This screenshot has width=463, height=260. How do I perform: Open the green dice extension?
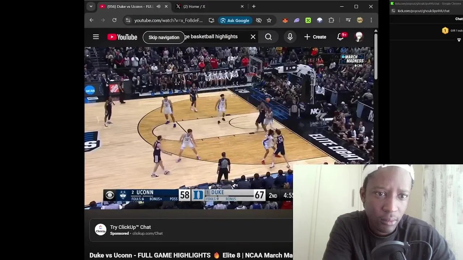(308, 20)
